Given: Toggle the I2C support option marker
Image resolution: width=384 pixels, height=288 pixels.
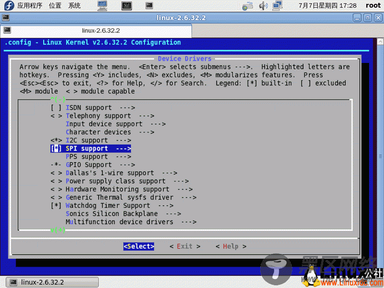Looking at the screenshot, I should pyautogui.click(x=56, y=140).
